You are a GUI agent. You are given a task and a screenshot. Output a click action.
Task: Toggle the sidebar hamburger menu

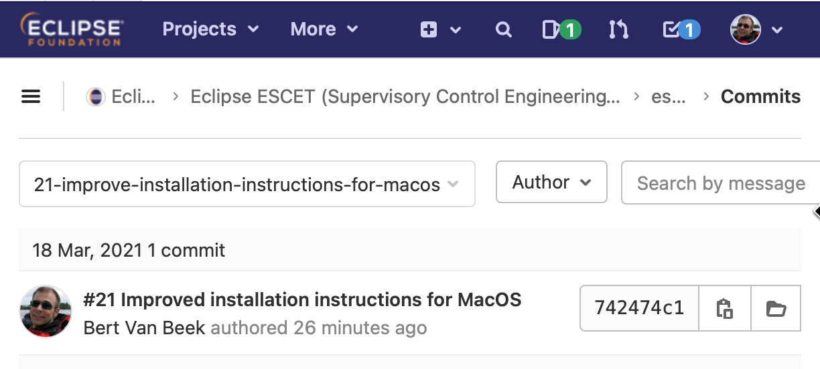[31, 96]
